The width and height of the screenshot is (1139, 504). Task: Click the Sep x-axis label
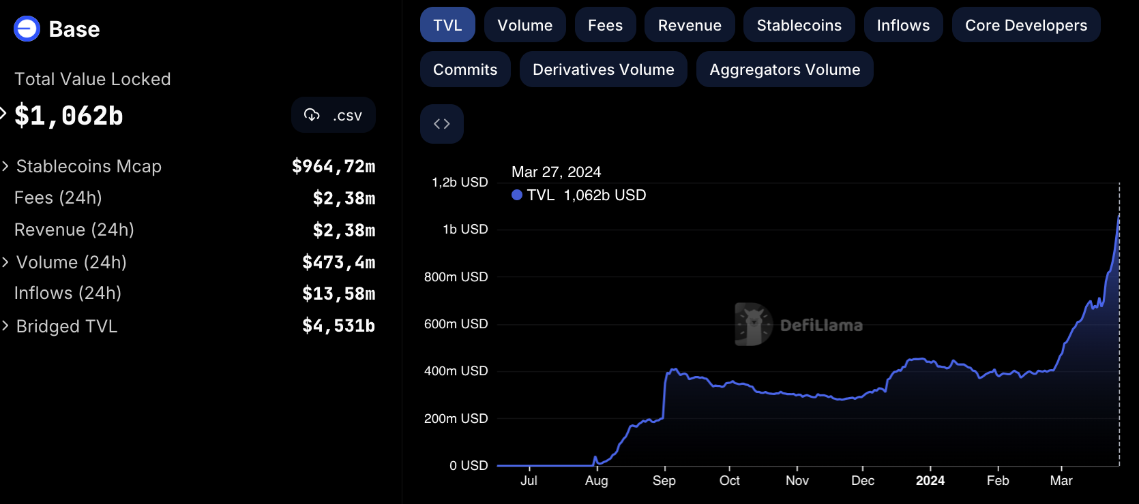pyautogui.click(x=664, y=481)
